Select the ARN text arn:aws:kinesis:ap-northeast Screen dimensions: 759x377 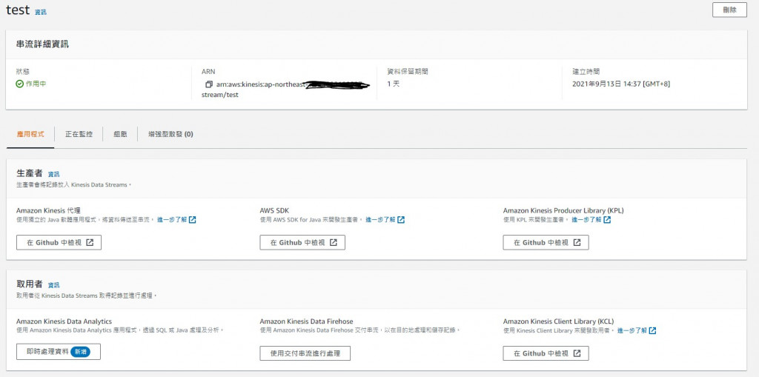pos(261,84)
